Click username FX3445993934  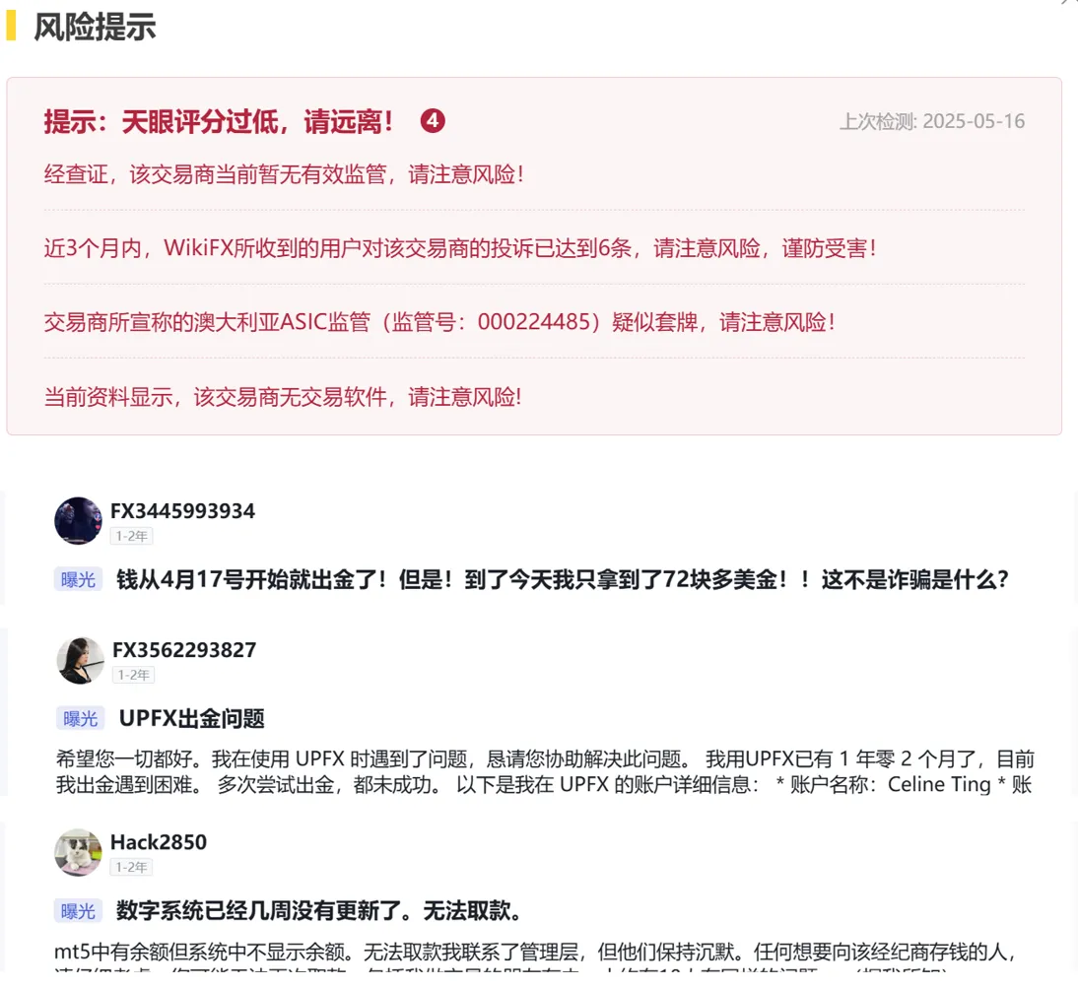point(183,511)
